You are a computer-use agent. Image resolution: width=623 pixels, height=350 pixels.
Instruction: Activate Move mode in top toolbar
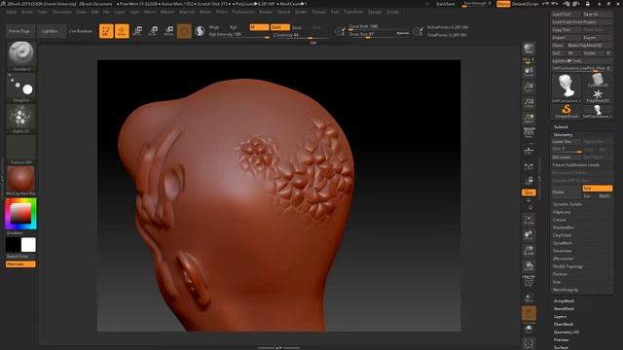click(x=137, y=31)
